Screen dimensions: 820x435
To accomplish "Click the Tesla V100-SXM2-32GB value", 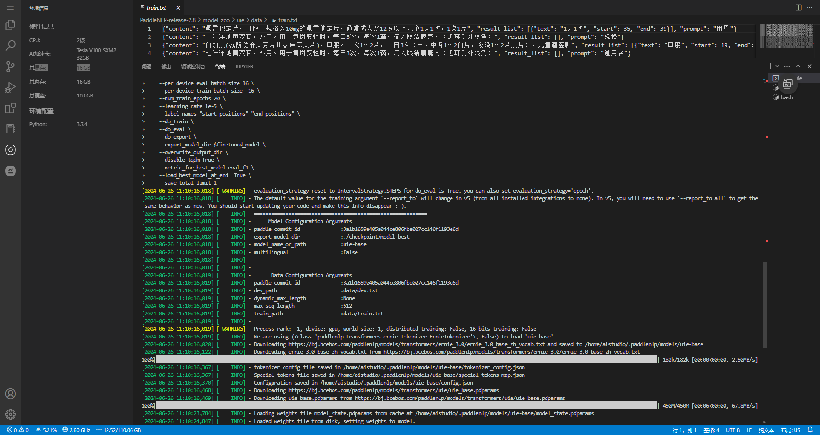I will [x=97, y=54].
